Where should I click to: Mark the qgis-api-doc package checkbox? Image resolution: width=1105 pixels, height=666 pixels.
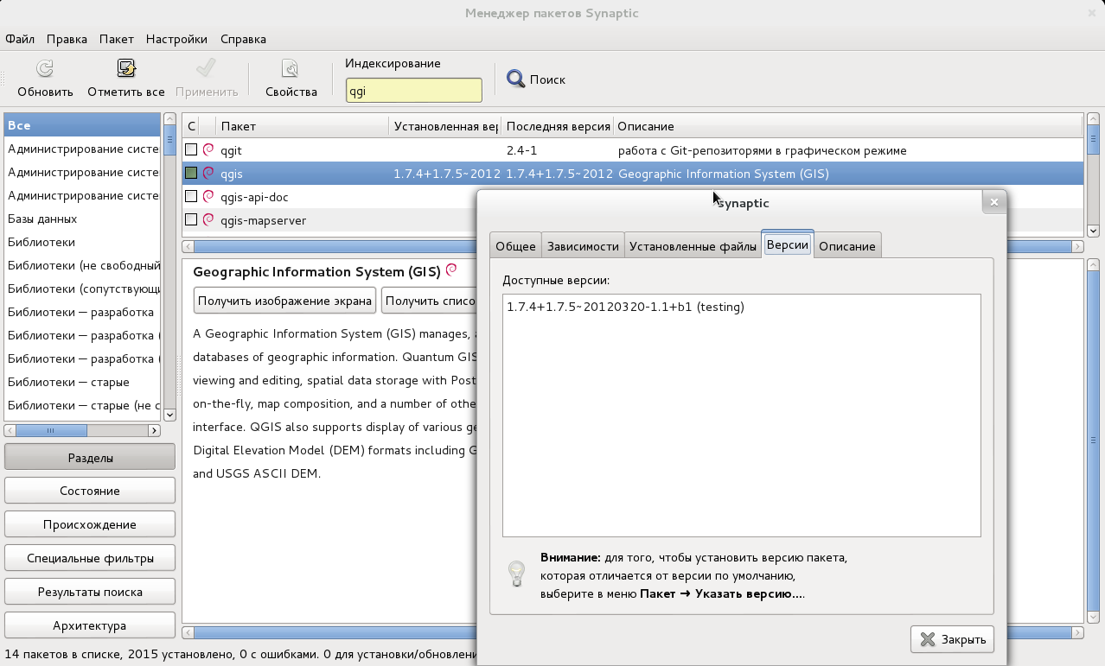tap(191, 196)
